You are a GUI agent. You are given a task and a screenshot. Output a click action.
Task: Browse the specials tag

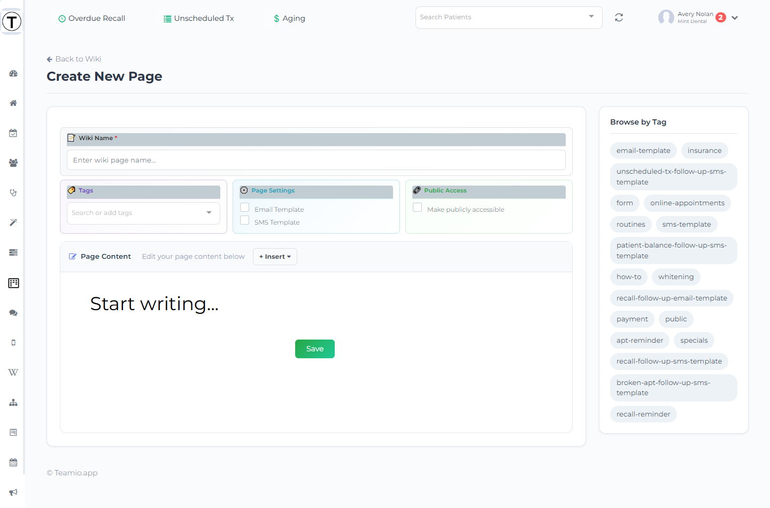[694, 341]
